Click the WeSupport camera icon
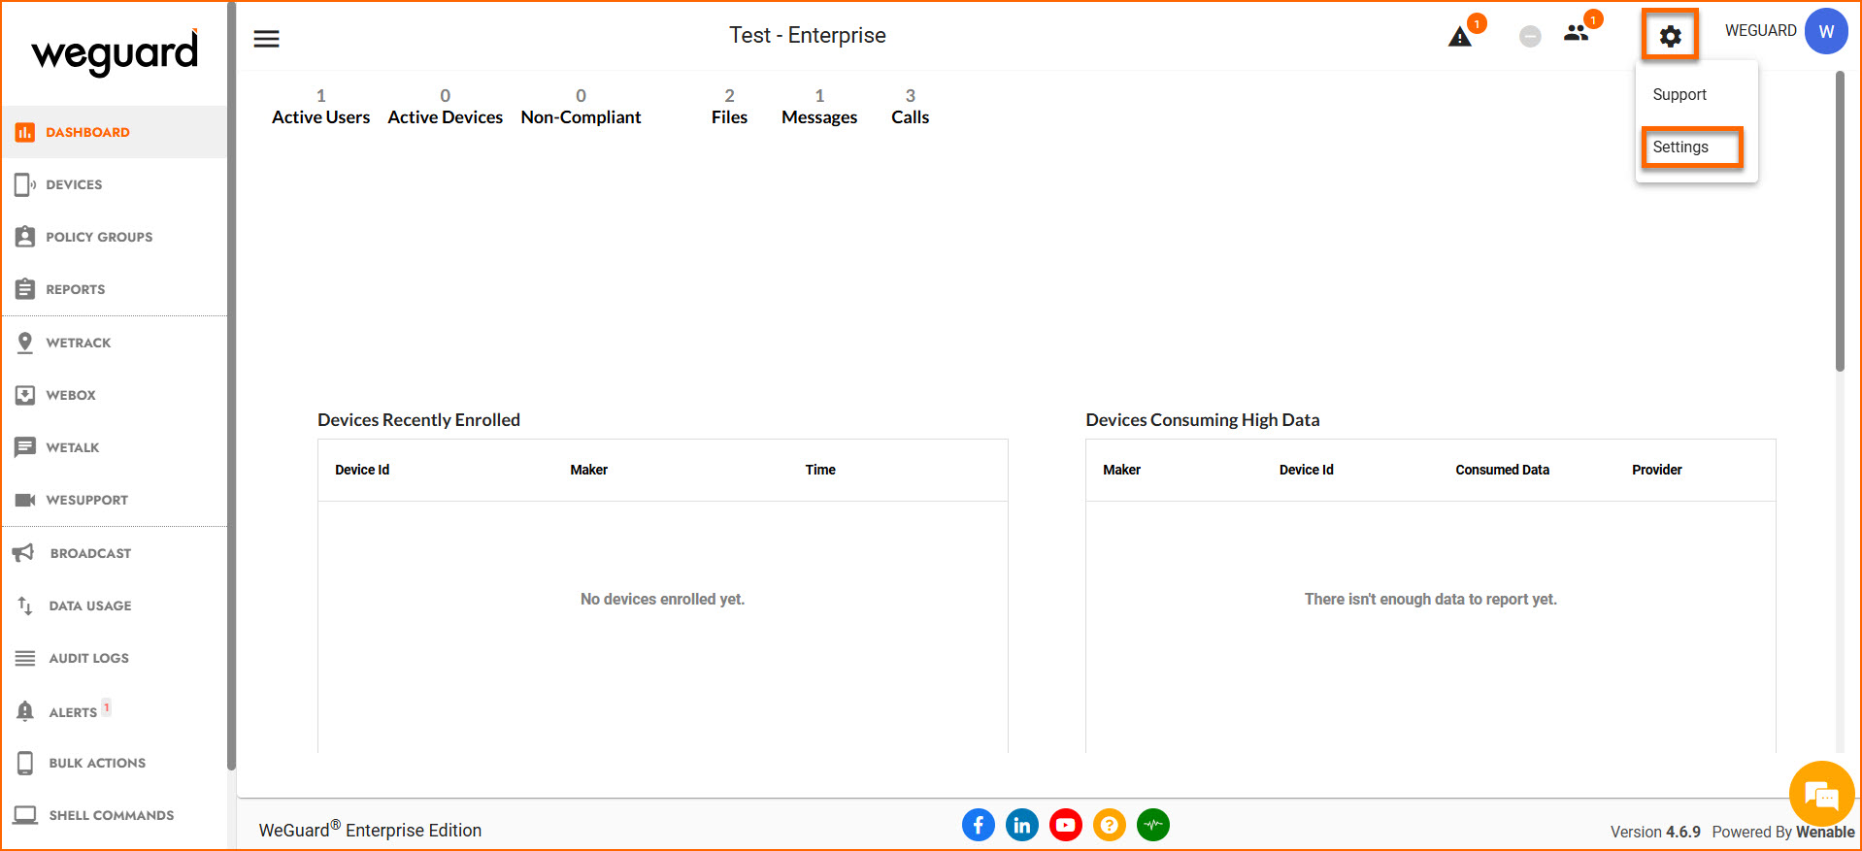This screenshot has height=851, width=1862. [25, 500]
